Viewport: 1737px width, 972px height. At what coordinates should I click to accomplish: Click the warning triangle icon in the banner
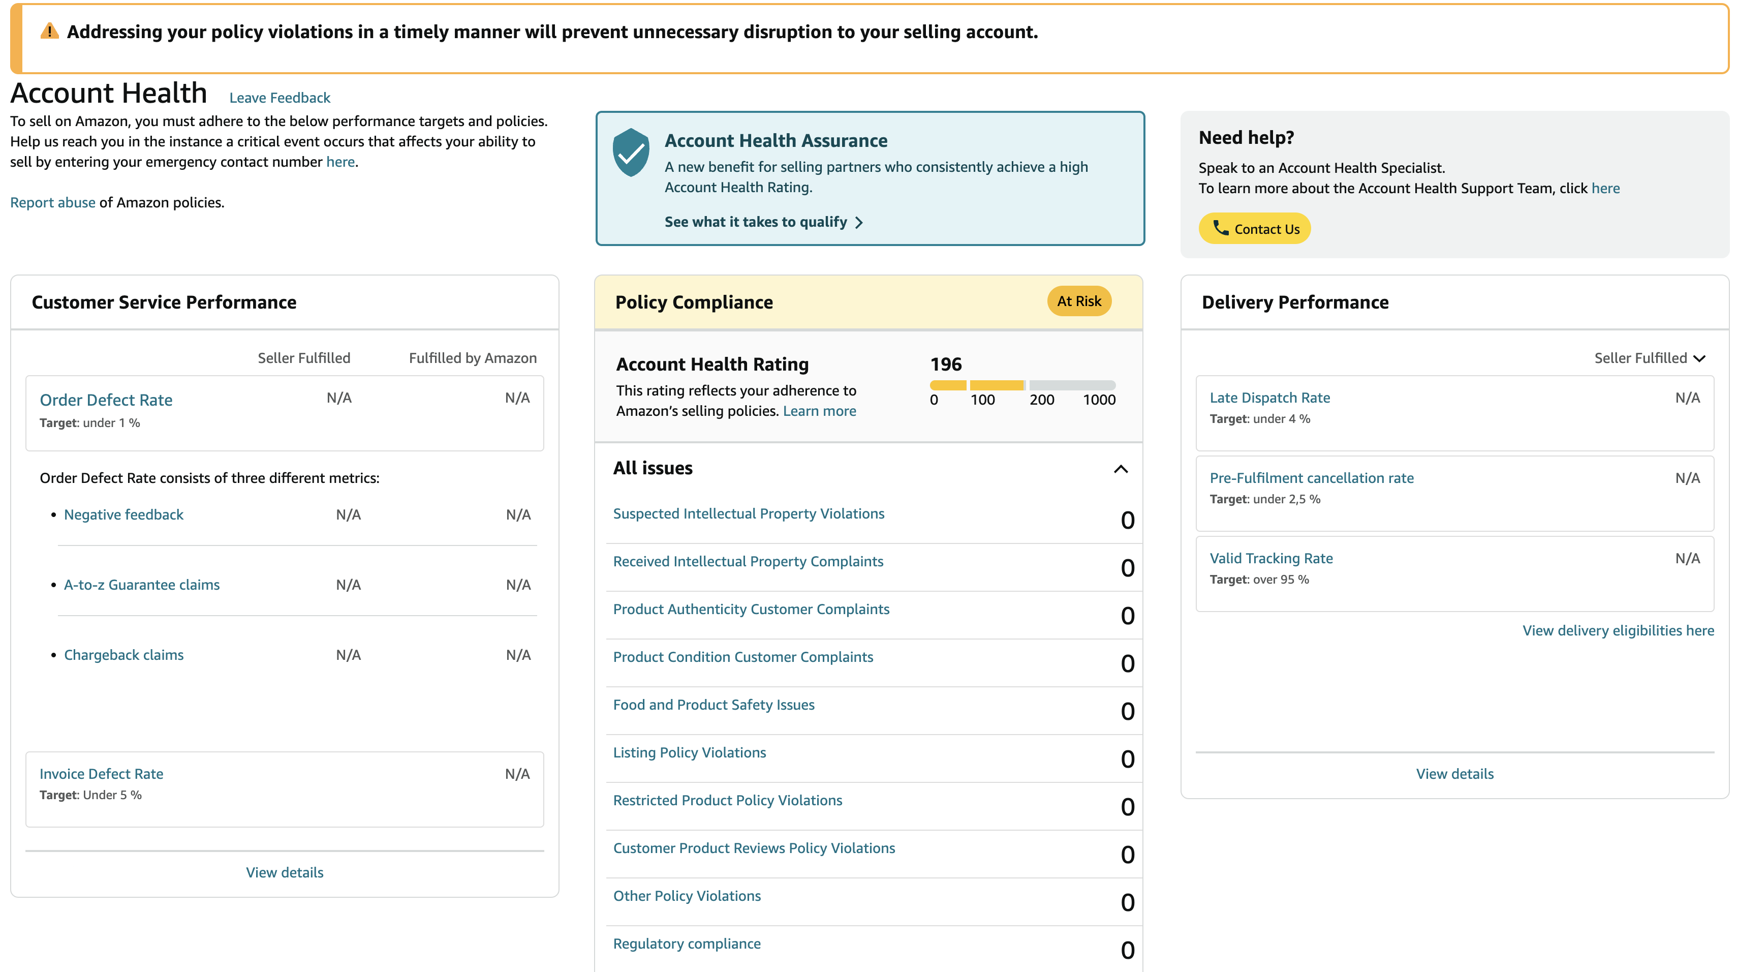click(49, 31)
